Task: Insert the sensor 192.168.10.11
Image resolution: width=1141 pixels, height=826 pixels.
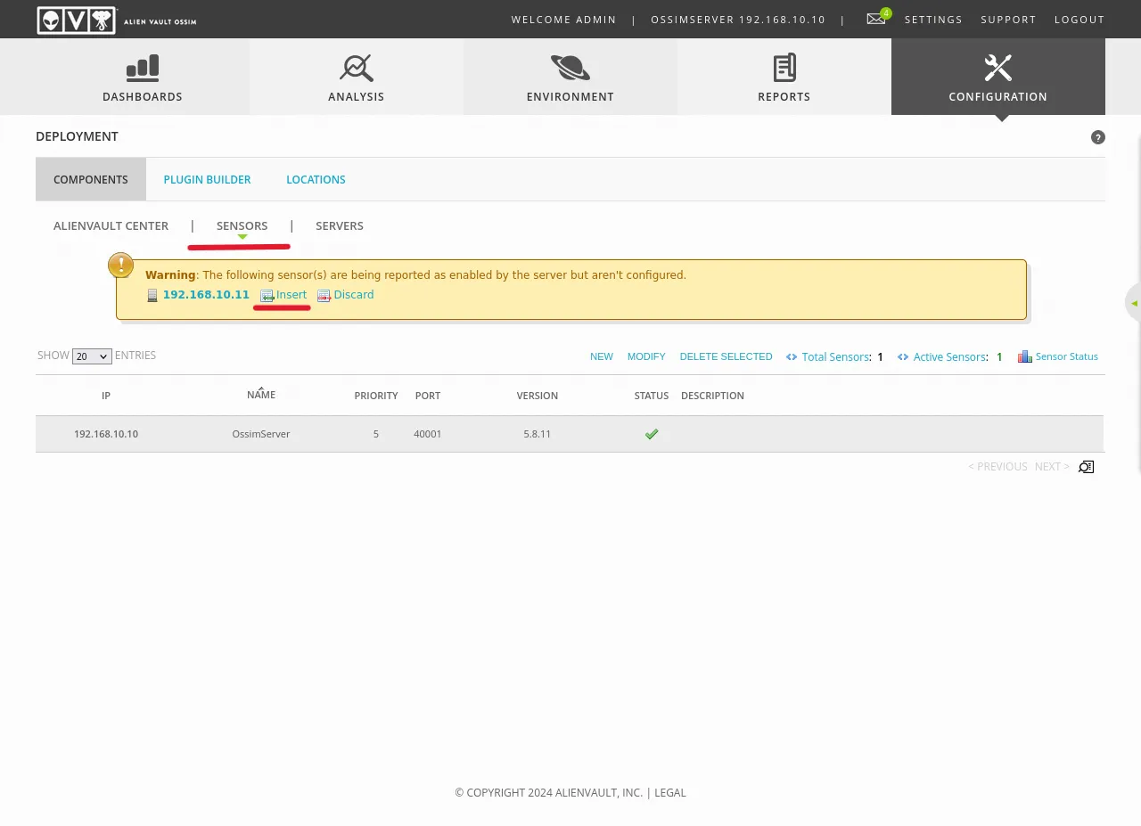Action: pyautogui.click(x=291, y=295)
